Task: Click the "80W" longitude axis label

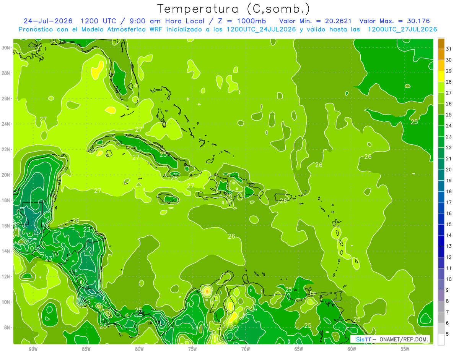Action: (139, 349)
